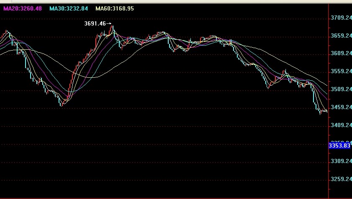Select the 3309.24 price scale value
Image resolution: width=352 pixels, height=199 pixels.
(x=340, y=161)
